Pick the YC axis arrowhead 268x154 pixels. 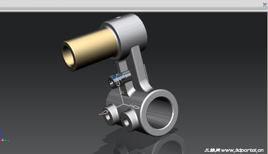coord(136,107)
